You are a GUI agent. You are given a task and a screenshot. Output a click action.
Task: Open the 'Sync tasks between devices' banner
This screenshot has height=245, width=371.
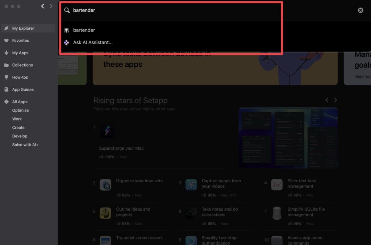[x=215, y=68]
